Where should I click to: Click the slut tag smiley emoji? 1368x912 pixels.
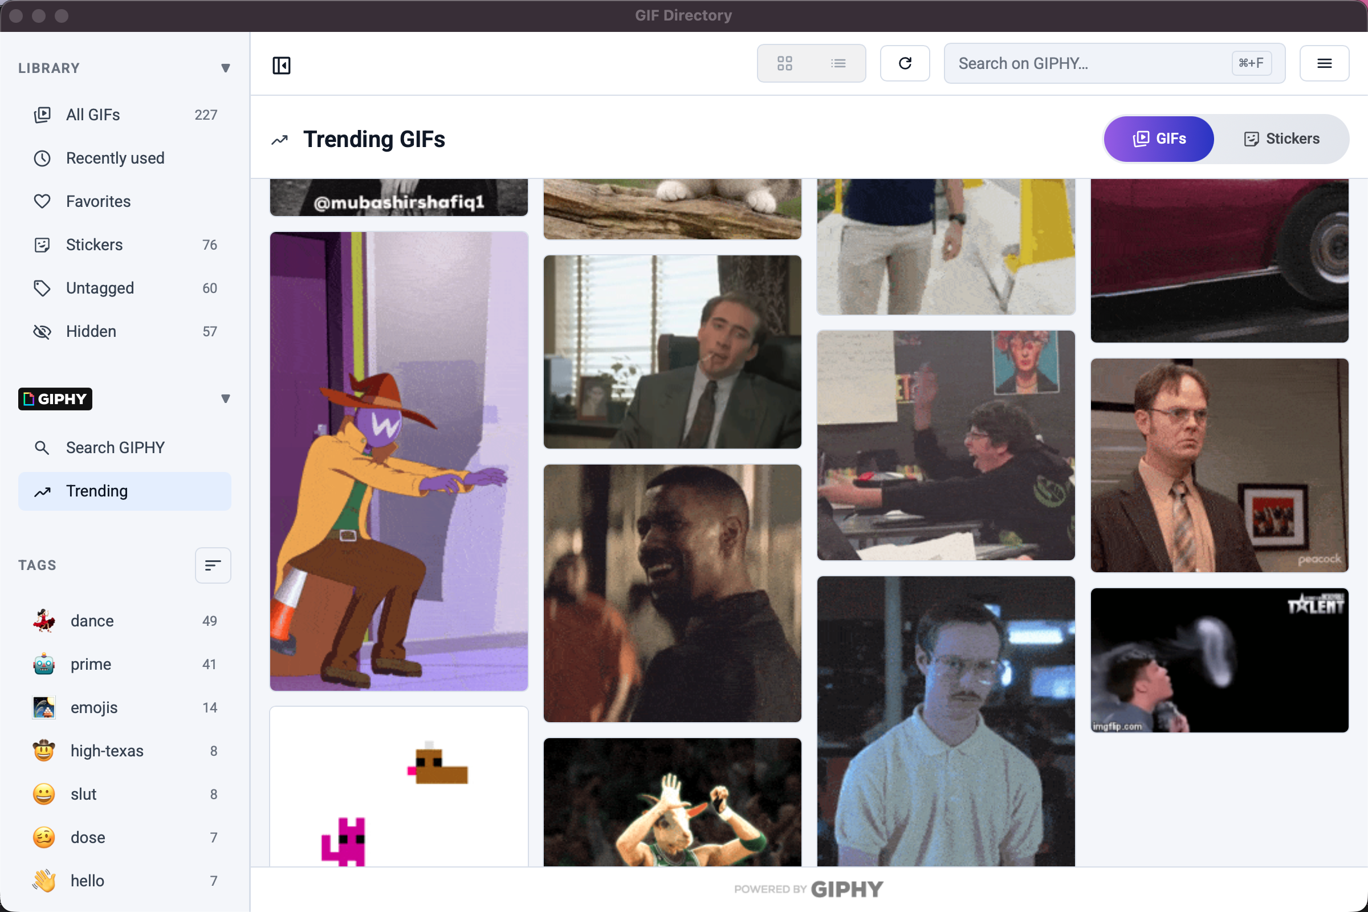point(44,794)
